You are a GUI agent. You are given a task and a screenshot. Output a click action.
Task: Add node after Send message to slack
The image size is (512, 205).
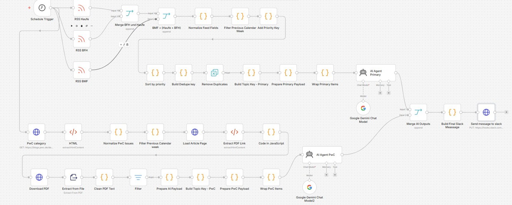point(506,112)
